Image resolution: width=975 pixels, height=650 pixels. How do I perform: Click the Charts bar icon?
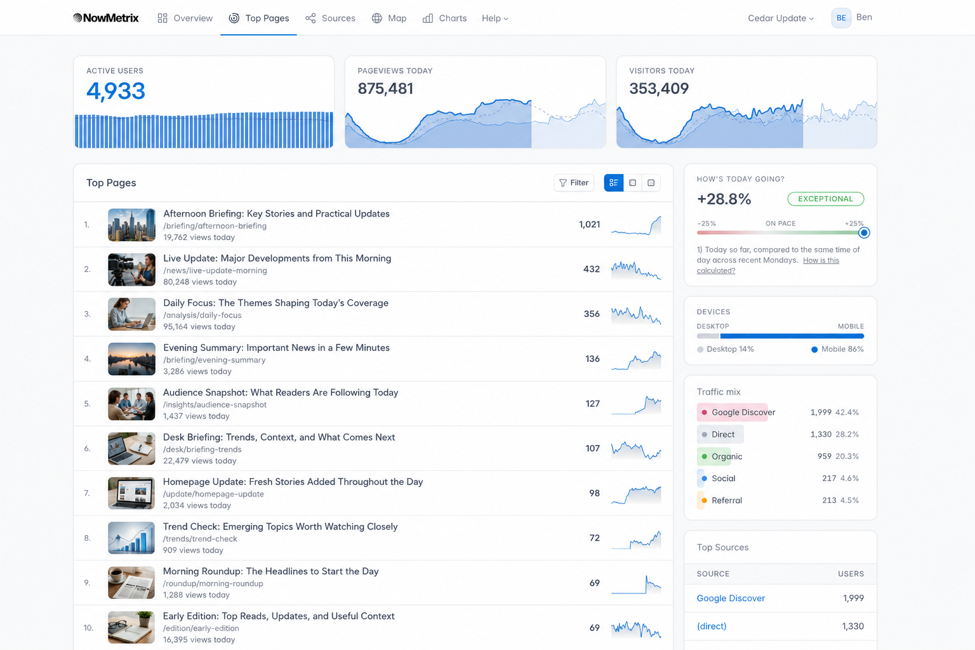coord(428,18)
